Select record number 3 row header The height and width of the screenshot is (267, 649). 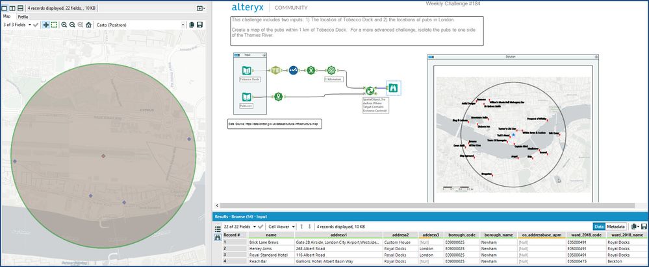click(x=235, y=255)
